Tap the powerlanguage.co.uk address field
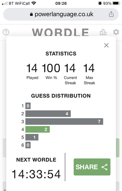Image resolution: width=122 pixels, height=191 pixels. coord(61,14)
